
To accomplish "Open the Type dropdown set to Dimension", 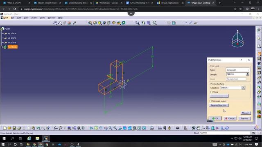I will tap(238, 70).
